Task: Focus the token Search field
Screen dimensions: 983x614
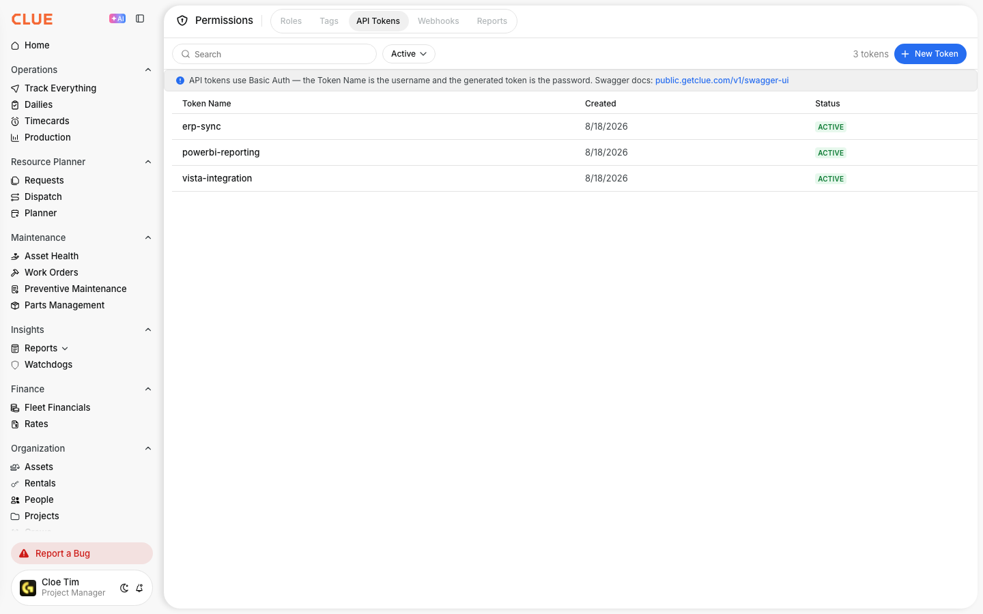Action: pyautogui.click(x=274, y=54)
